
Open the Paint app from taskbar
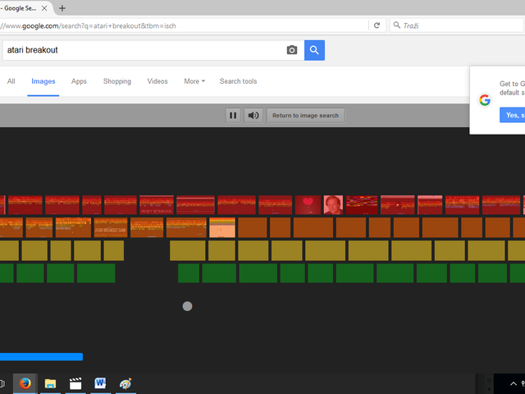126,383
